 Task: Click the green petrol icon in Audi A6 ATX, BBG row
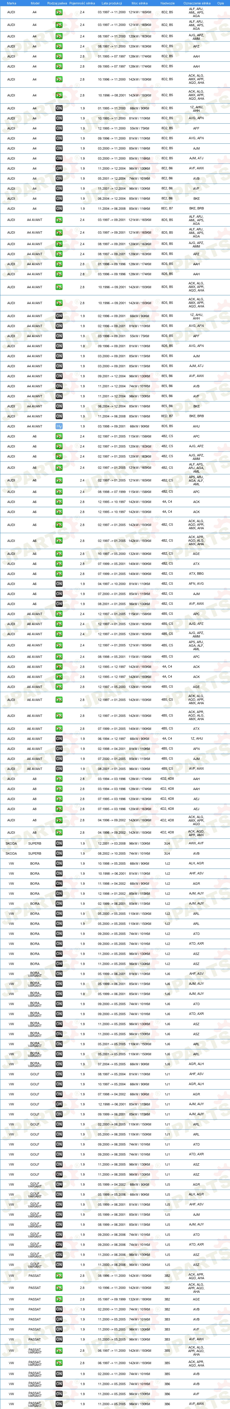click(x=59, y=574)
